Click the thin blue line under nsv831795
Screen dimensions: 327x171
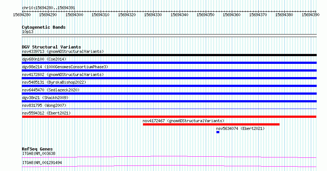tap(169, 109)
